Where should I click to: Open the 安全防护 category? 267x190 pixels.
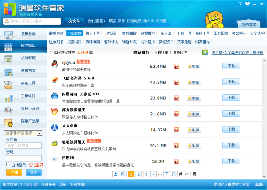coord(257,33)
